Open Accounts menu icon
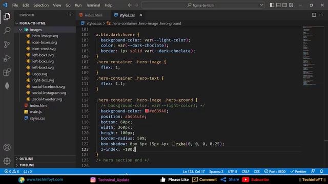This screenshot has width=328, height=184. tap(7, 147)
